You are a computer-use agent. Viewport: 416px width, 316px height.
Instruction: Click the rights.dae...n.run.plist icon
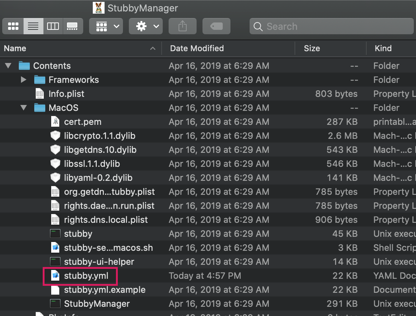pos(55,206)
